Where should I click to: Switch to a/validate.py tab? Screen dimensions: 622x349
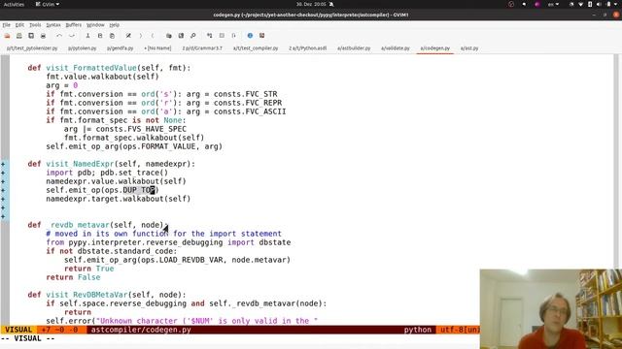tap(396, 48)
